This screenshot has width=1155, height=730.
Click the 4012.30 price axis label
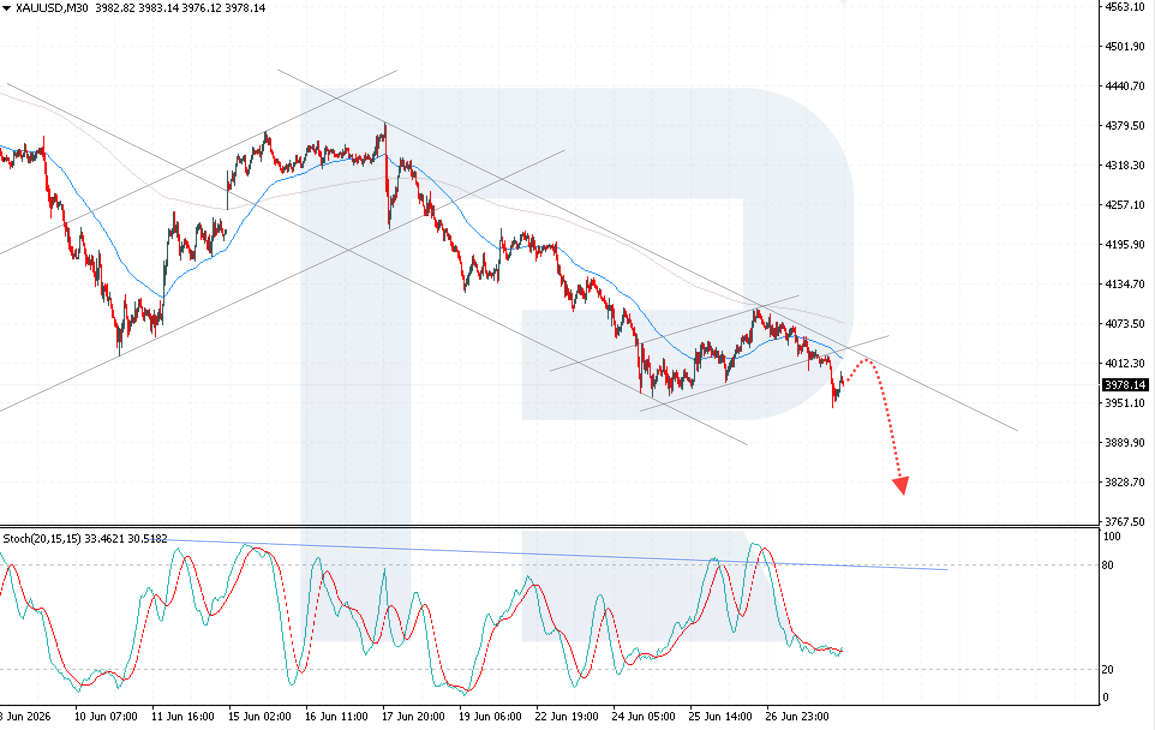tap(1125, 363)
